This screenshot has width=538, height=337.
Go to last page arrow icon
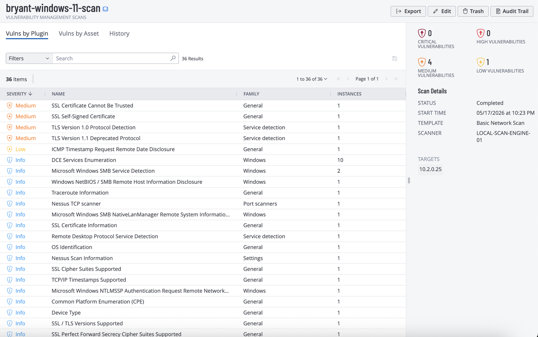396,79
